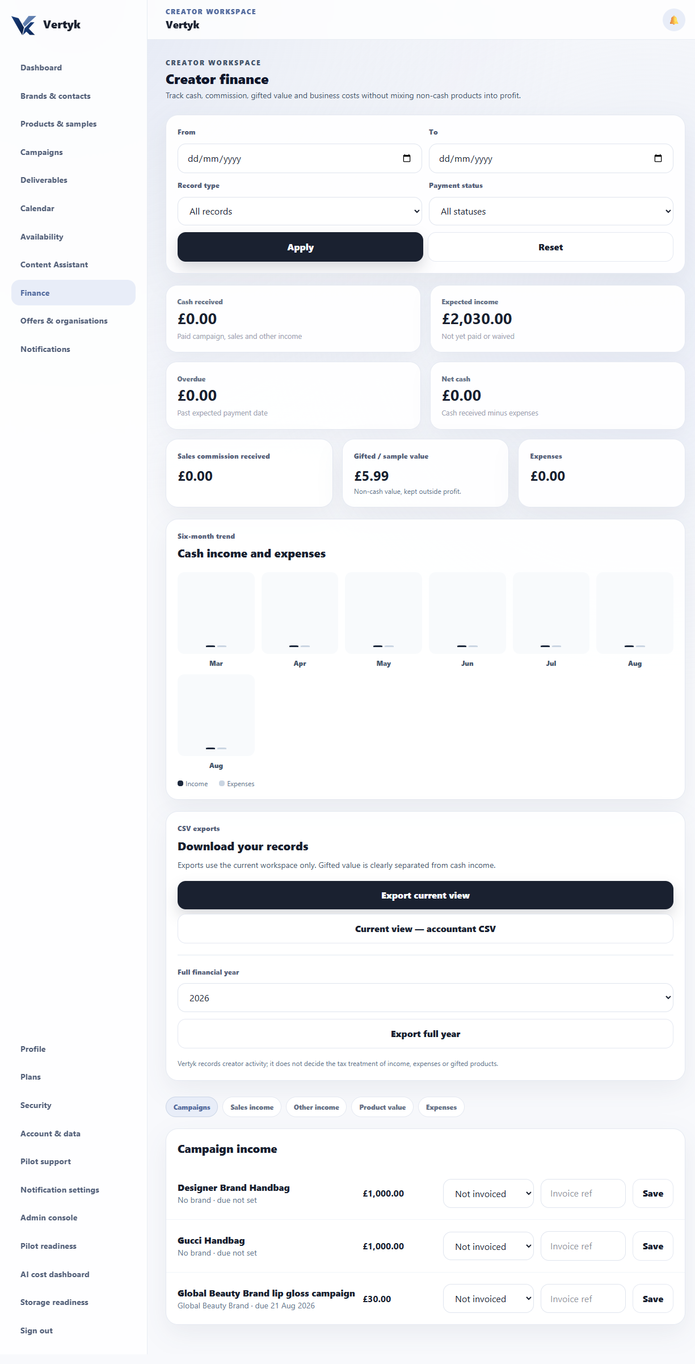This screenshot has height=1364, width=695.
Task: Open invoice status dropdown for Gucci Handbag
Action: coord(488,1246)
